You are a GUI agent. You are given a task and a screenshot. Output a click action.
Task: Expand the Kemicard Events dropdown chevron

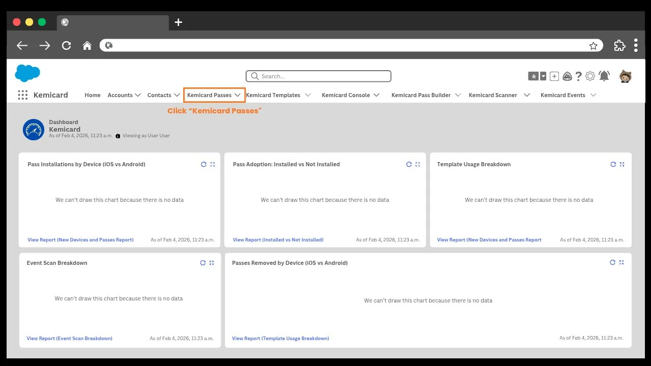click(x=593, y=95)
